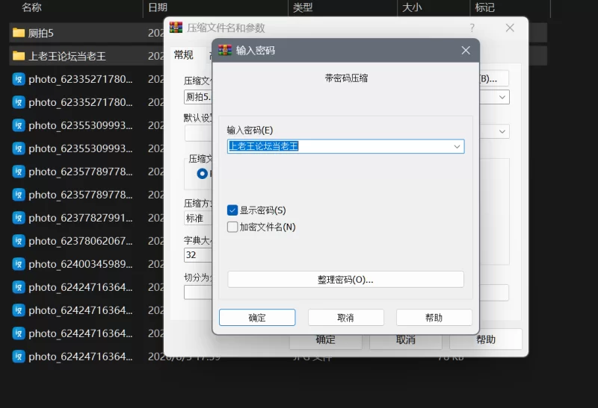Click 帮助 in the password dialog
Image resolution: width=598 pixels, height=408 pixels.
point(434,318)
